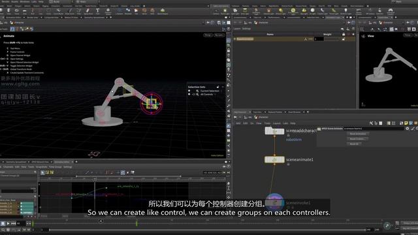This screenshot has height=235, width=418.
Task: Open the Render View pane tab
Action: (x=32, y=18)
